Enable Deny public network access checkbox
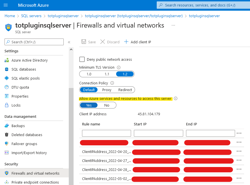Image resolution: width=250 pixels, height=185 pixels. click(82, 59)
